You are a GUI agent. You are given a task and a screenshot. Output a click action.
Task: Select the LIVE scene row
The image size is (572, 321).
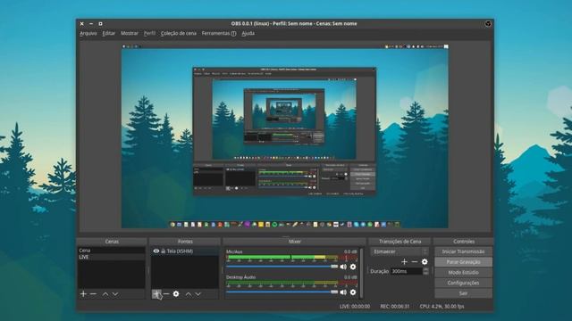pos(111,257)
